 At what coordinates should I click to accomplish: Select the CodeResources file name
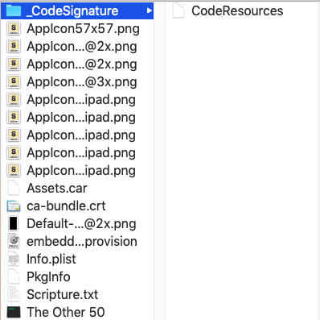[x=237, y=11]
